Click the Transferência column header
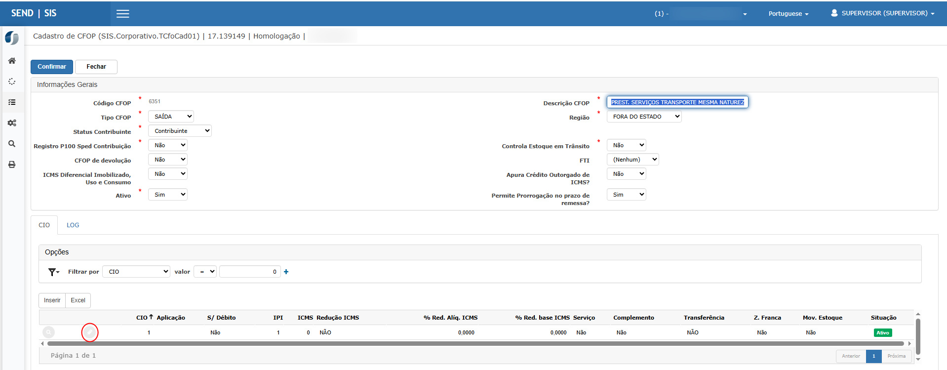Viewport: 947px width, 370px height. pyautogui.click(x=704, y=318)
